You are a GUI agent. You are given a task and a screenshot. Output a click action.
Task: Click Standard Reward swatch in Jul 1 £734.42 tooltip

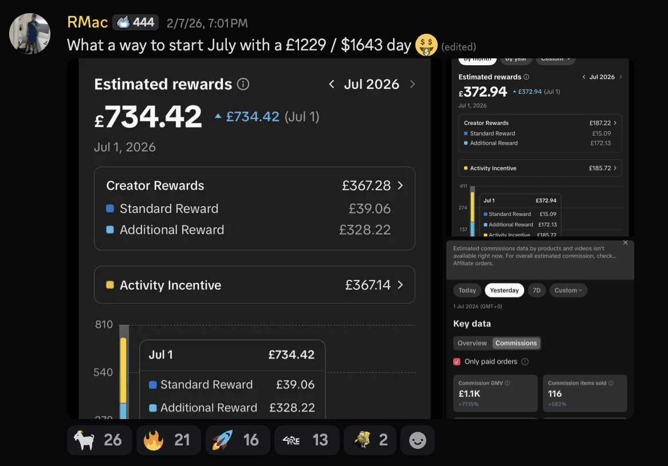tap(153, 385)
